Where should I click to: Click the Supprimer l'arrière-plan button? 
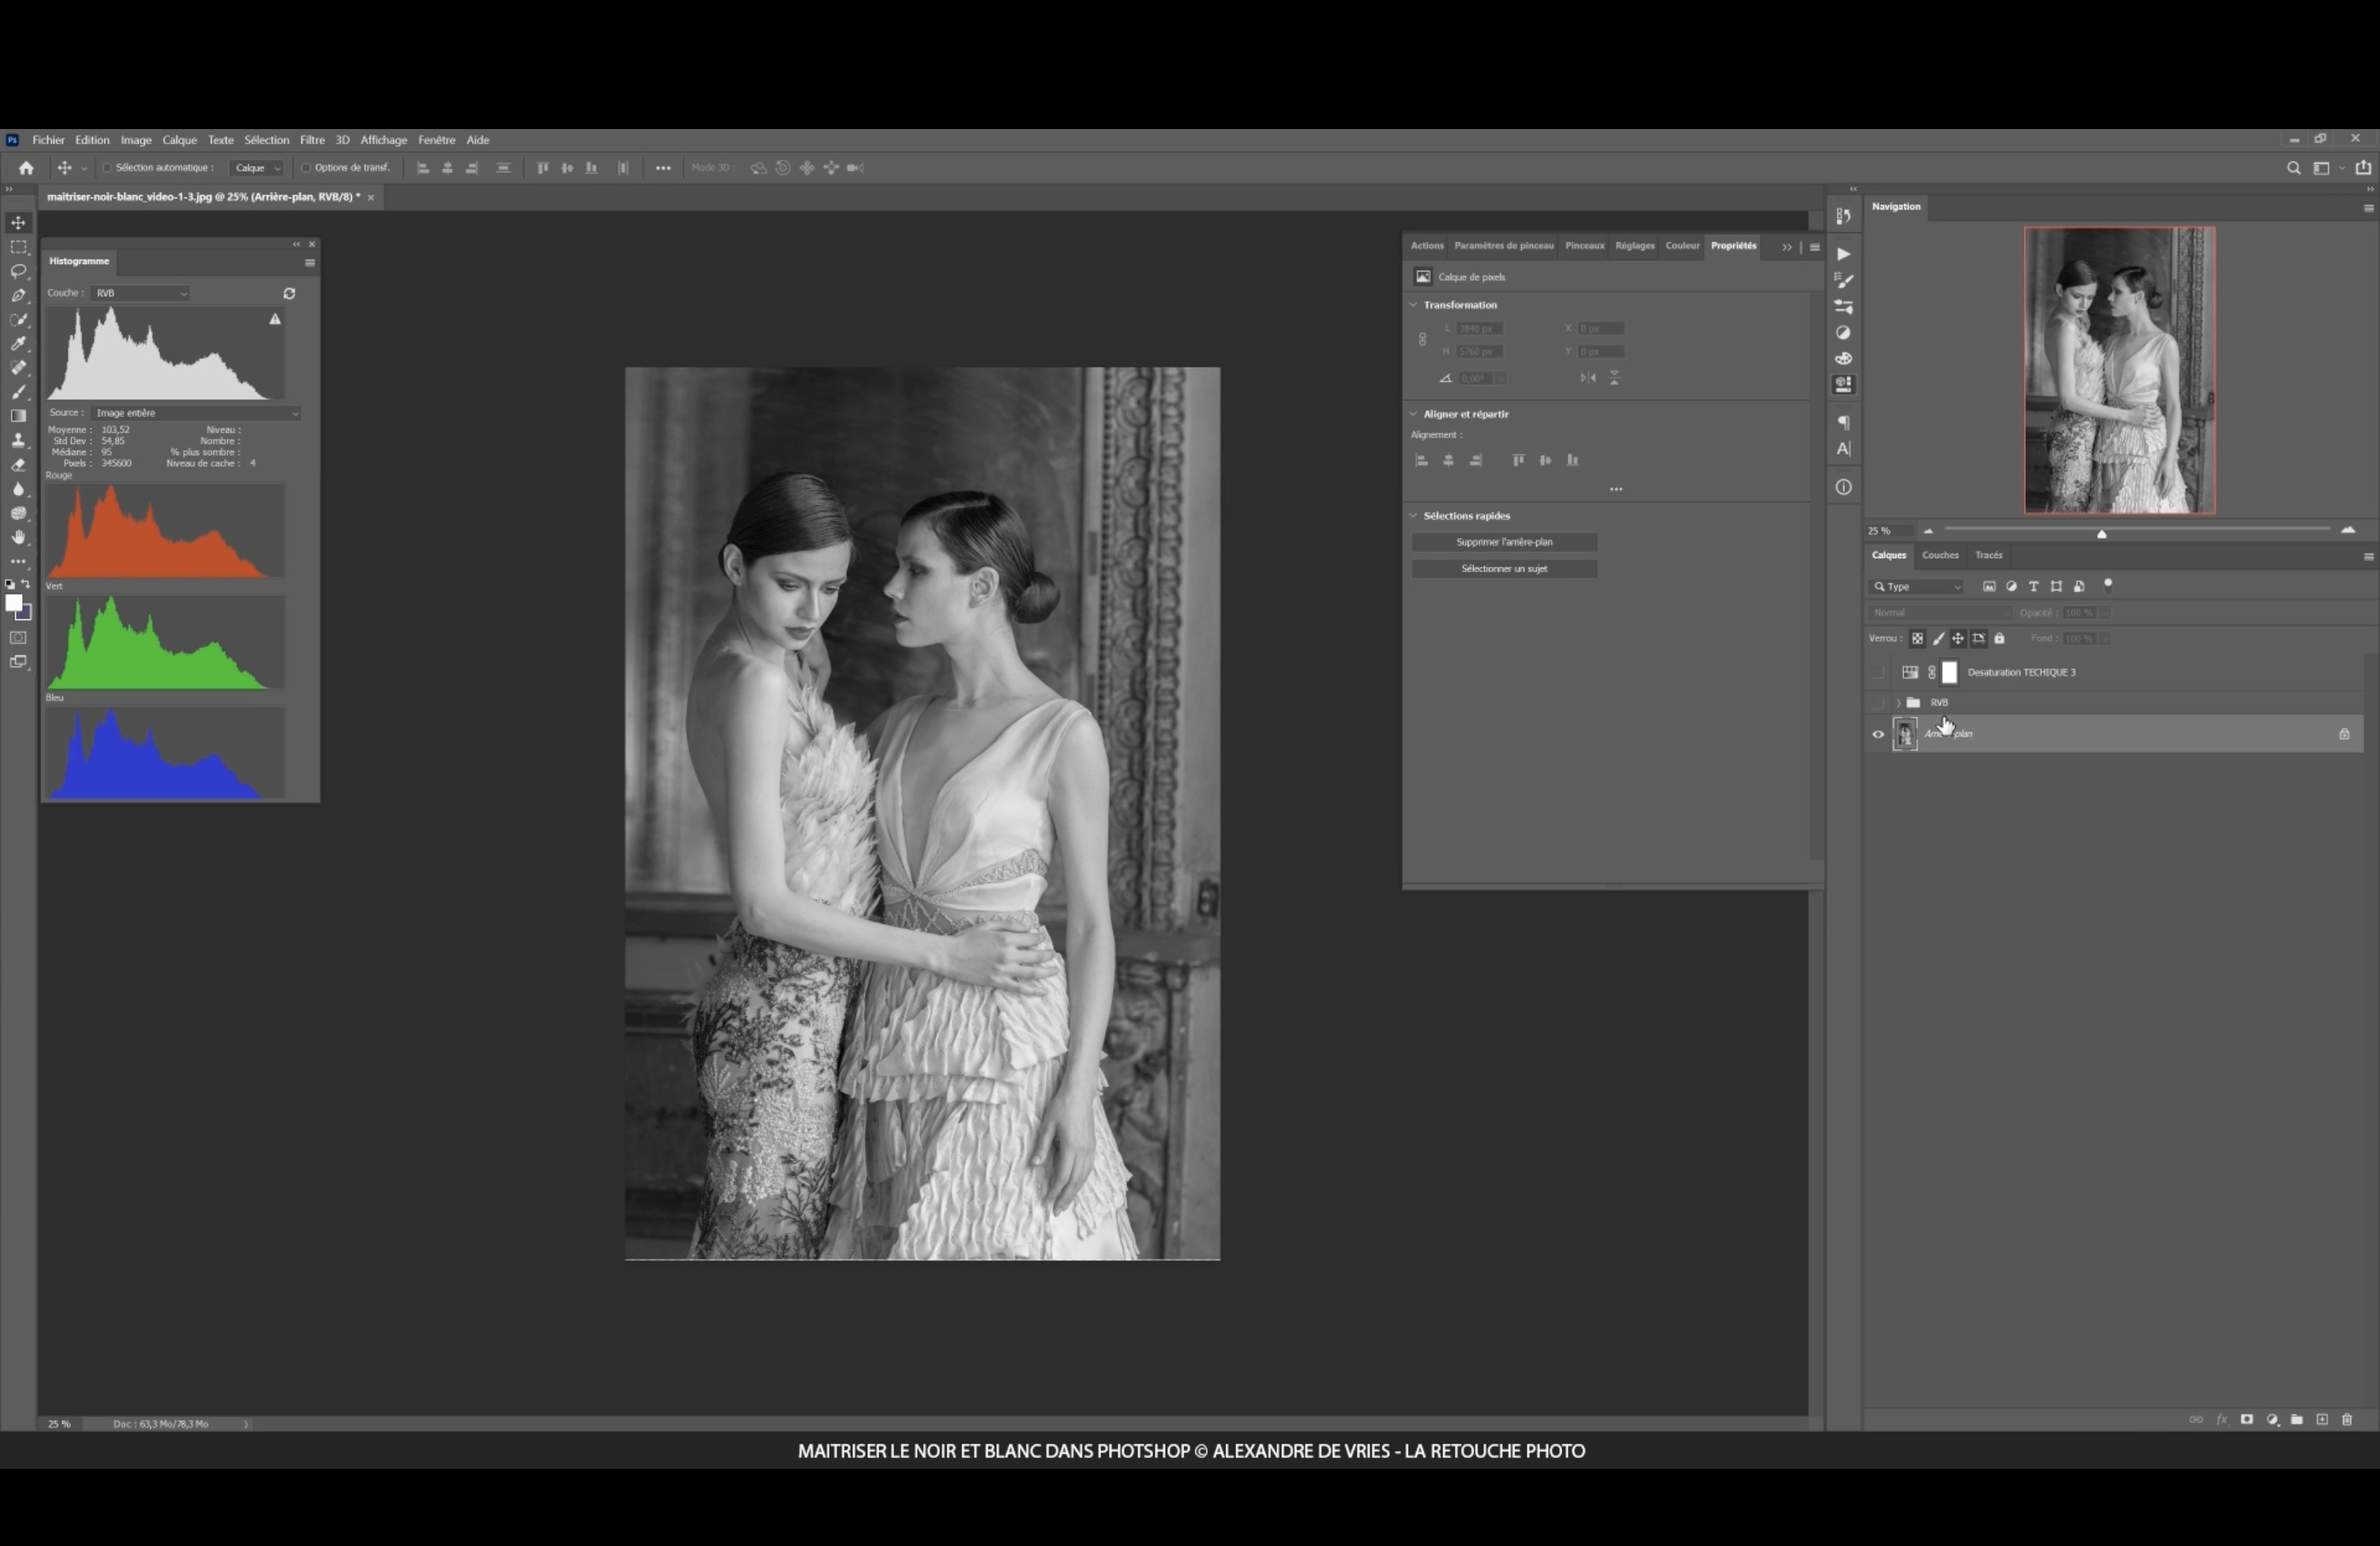pyautogui.click(x=1503, y=542)
